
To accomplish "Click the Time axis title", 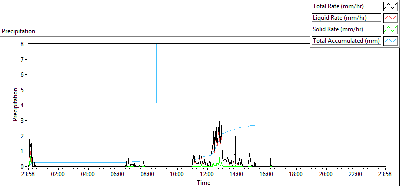I will 203,182.
